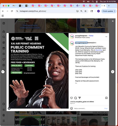Screen dimensions: 118x126
Task: Open Chrome profile avatar E
Action: point(98,11)
